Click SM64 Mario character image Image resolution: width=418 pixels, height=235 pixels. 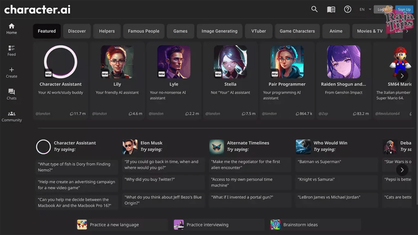[400, 62]
